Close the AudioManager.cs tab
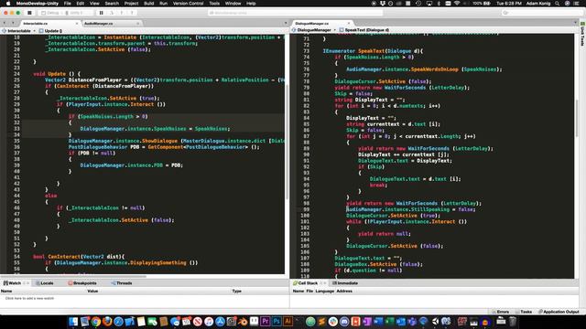This screenshot has width=586, height=329. pos(138,24)
